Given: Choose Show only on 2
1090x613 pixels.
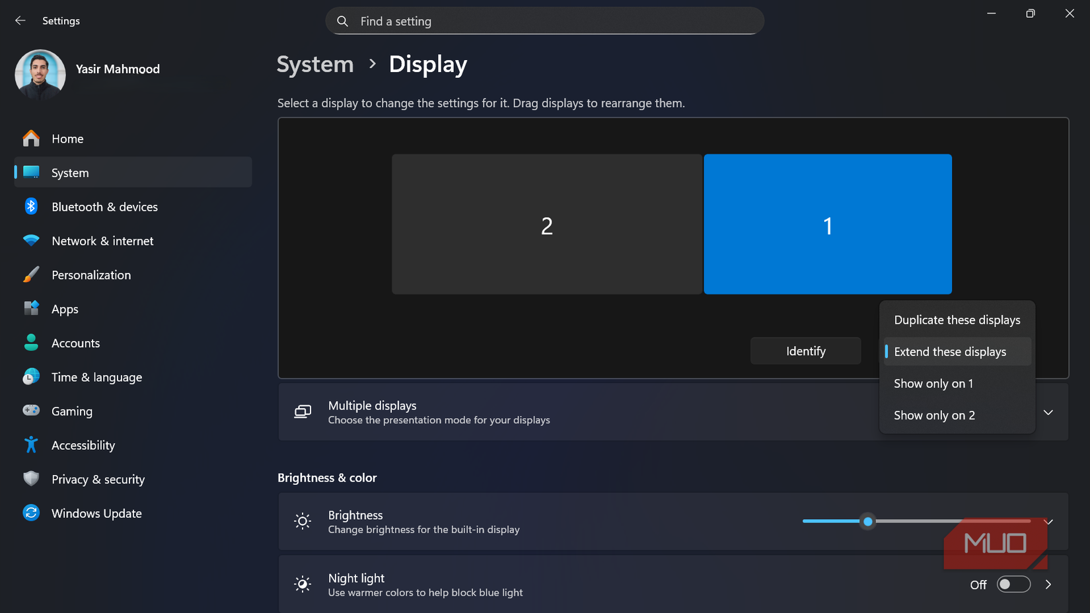Looking at the screenshot, I should tap(934, 415).
